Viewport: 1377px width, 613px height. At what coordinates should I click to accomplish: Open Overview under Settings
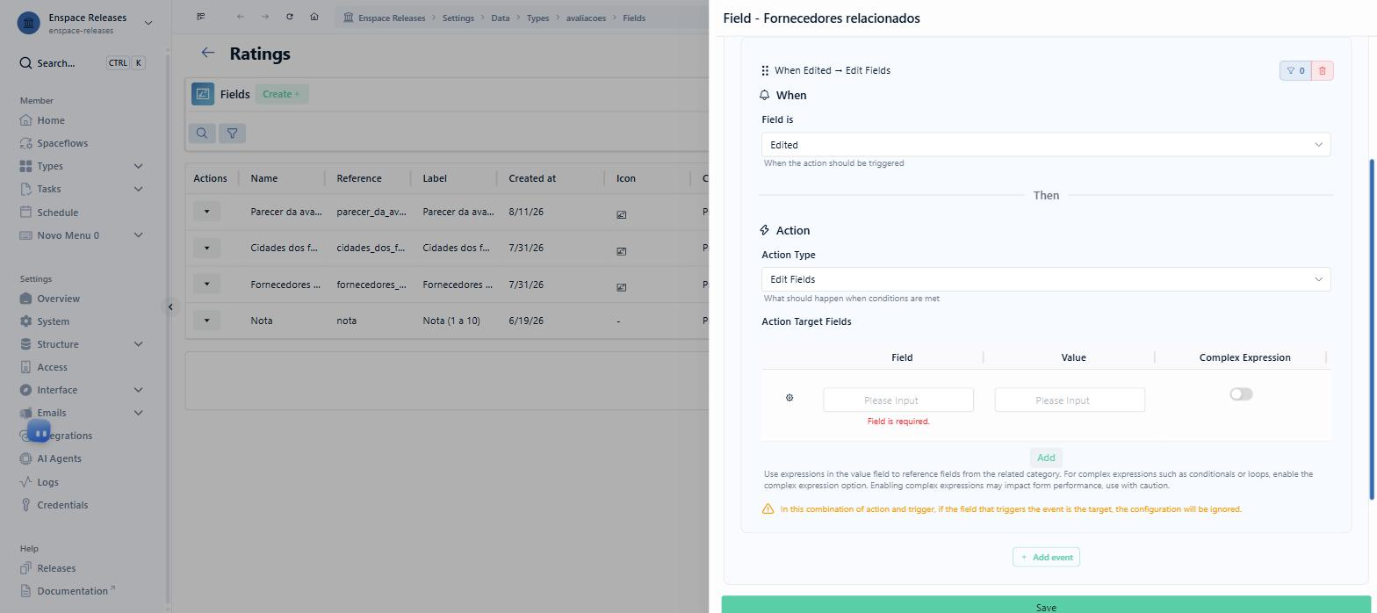click(58, 299)
